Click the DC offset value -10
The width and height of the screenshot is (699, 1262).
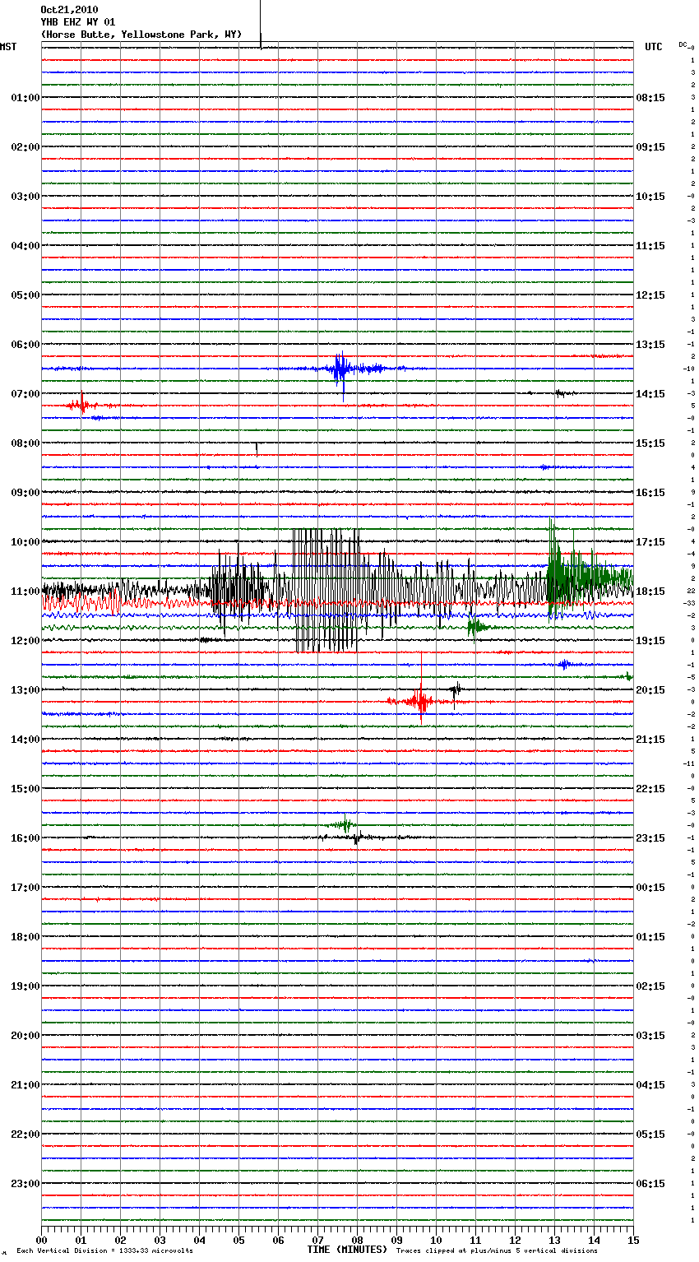690,369
